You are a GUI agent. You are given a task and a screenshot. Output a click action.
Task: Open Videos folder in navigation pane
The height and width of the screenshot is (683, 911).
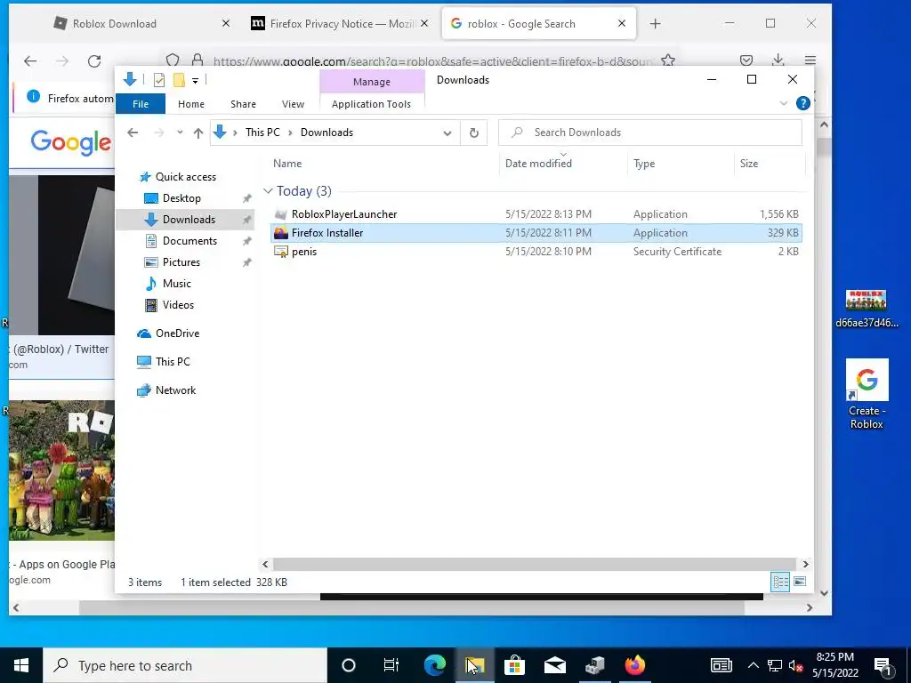pyautogui.click(x=178, y=305)
